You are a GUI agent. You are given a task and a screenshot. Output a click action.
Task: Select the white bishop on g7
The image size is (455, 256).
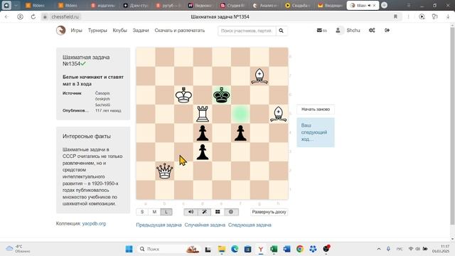(x=259, y=76)
